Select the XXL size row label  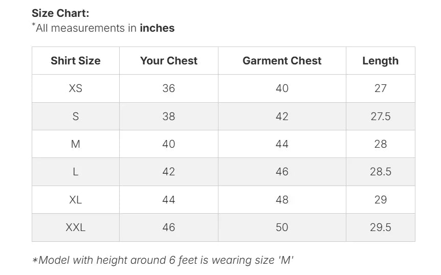76,227
